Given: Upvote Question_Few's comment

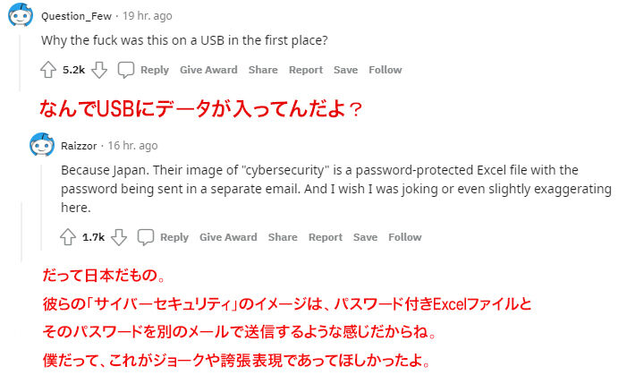Looking at the screenshot, I should point(48,70).
